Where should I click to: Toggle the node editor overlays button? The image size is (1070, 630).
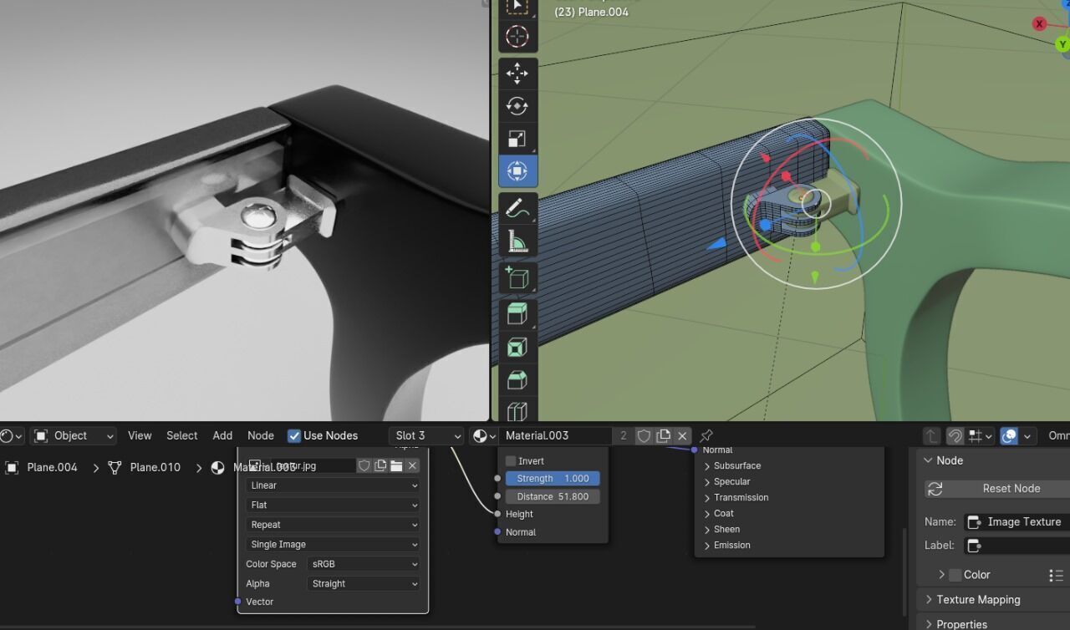click(x=1009, y=436)
